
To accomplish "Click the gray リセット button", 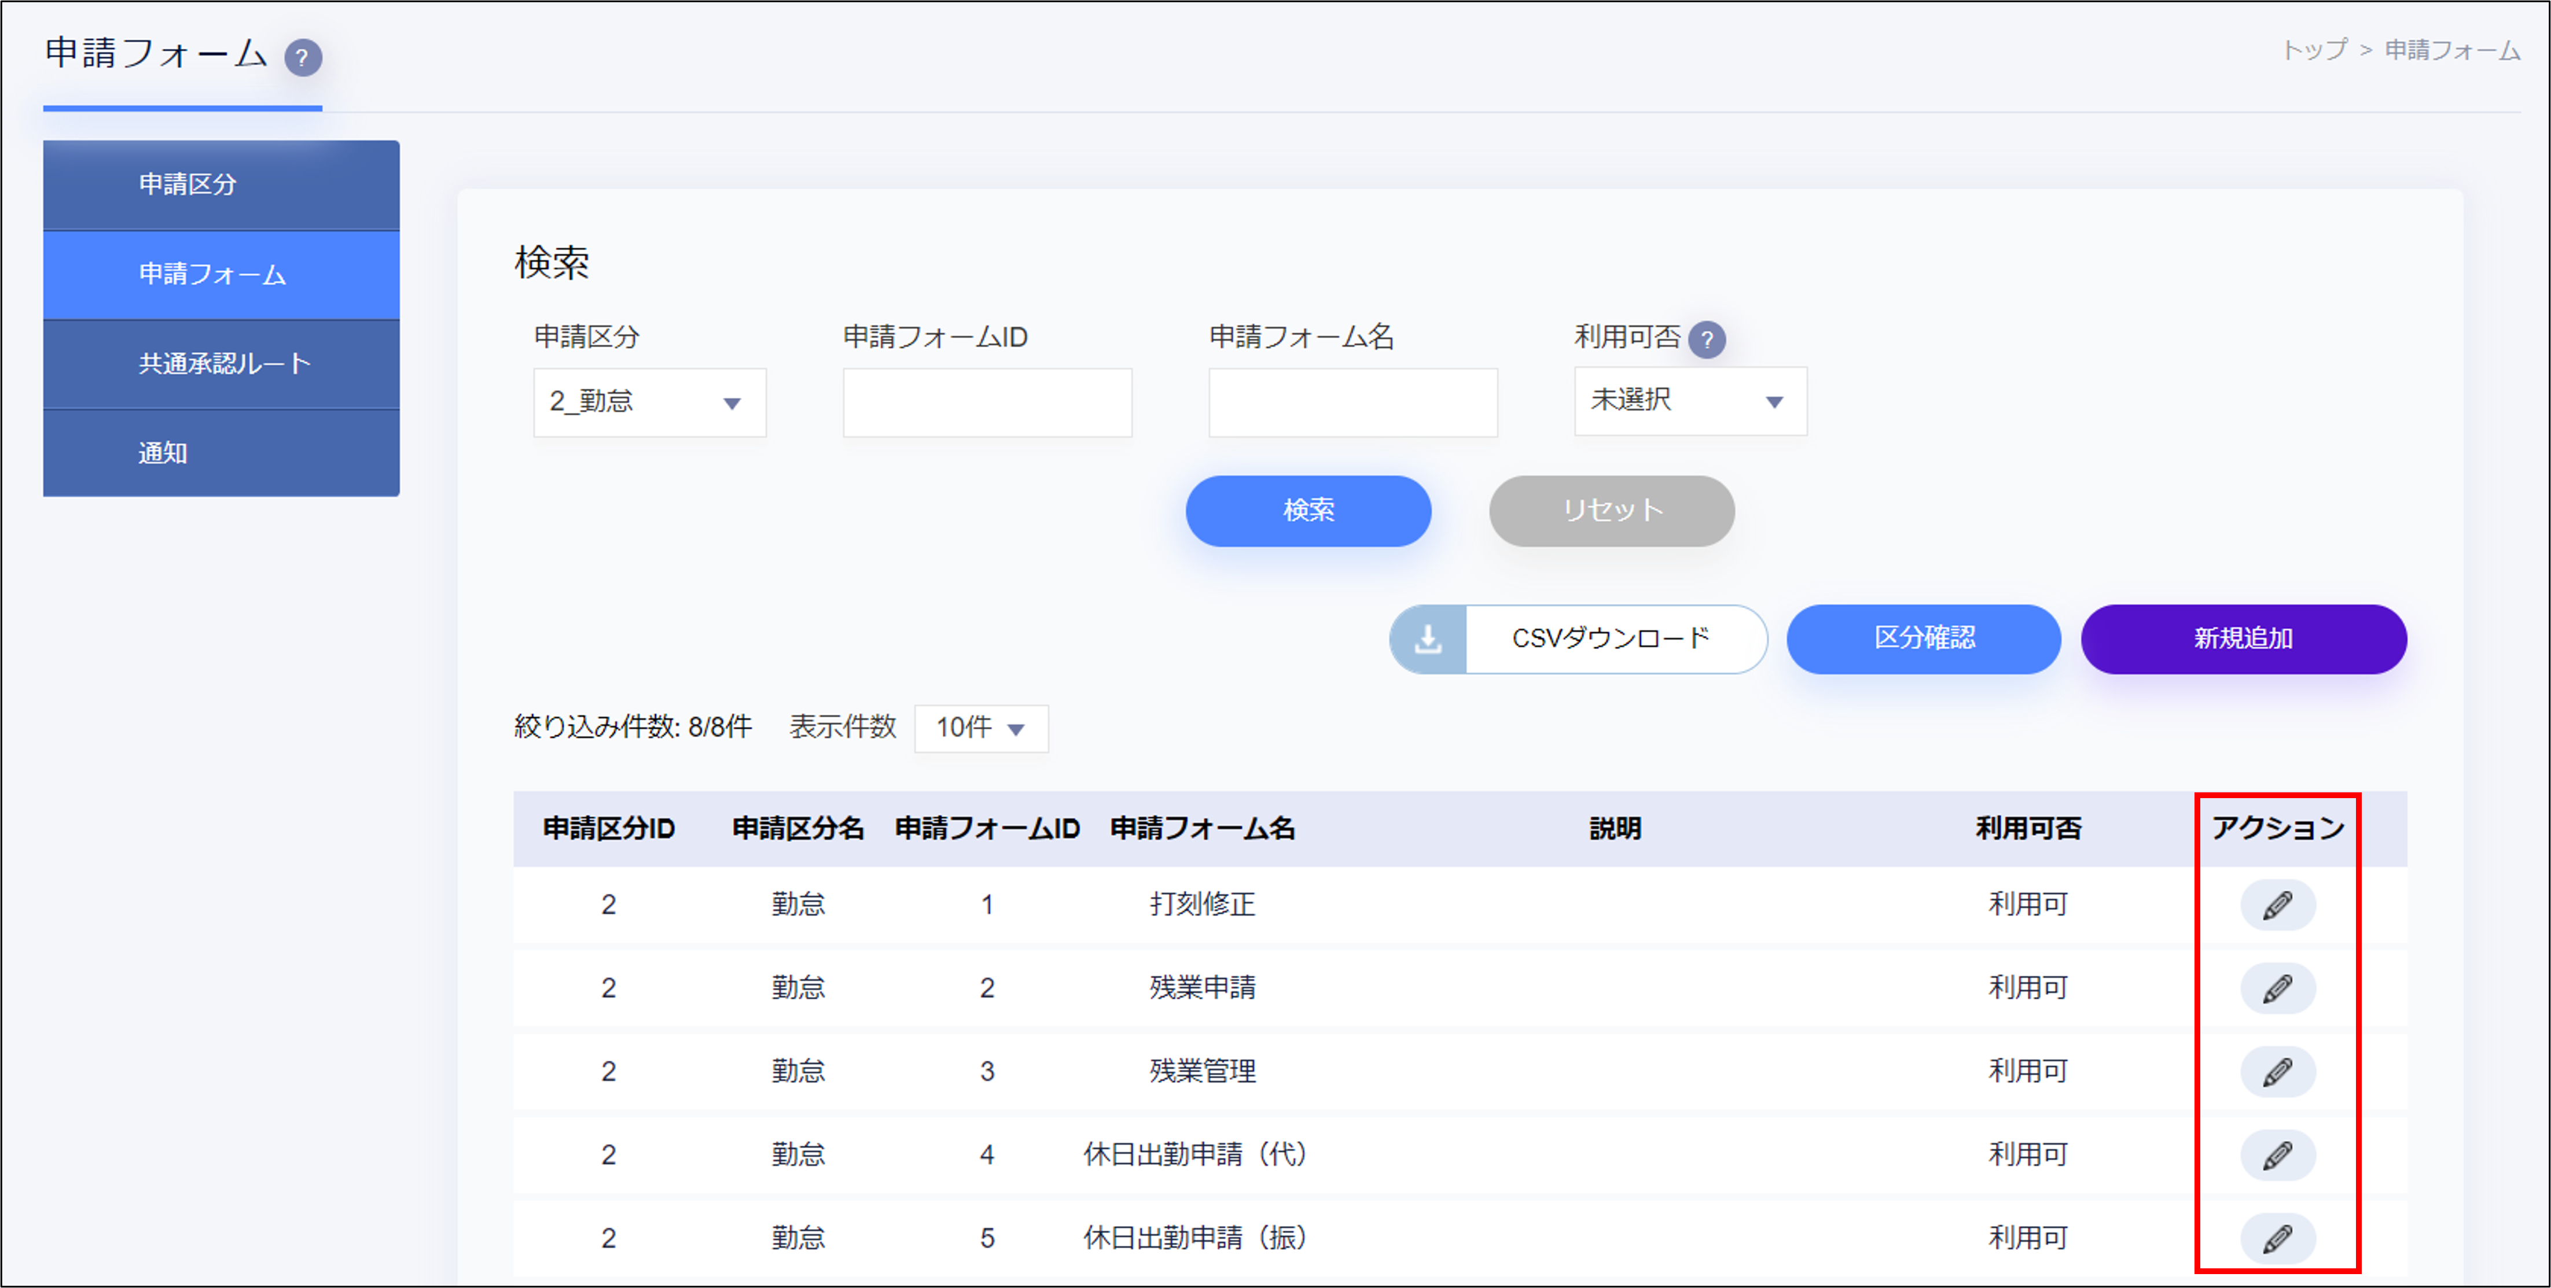I will (x=1611, y=511).
